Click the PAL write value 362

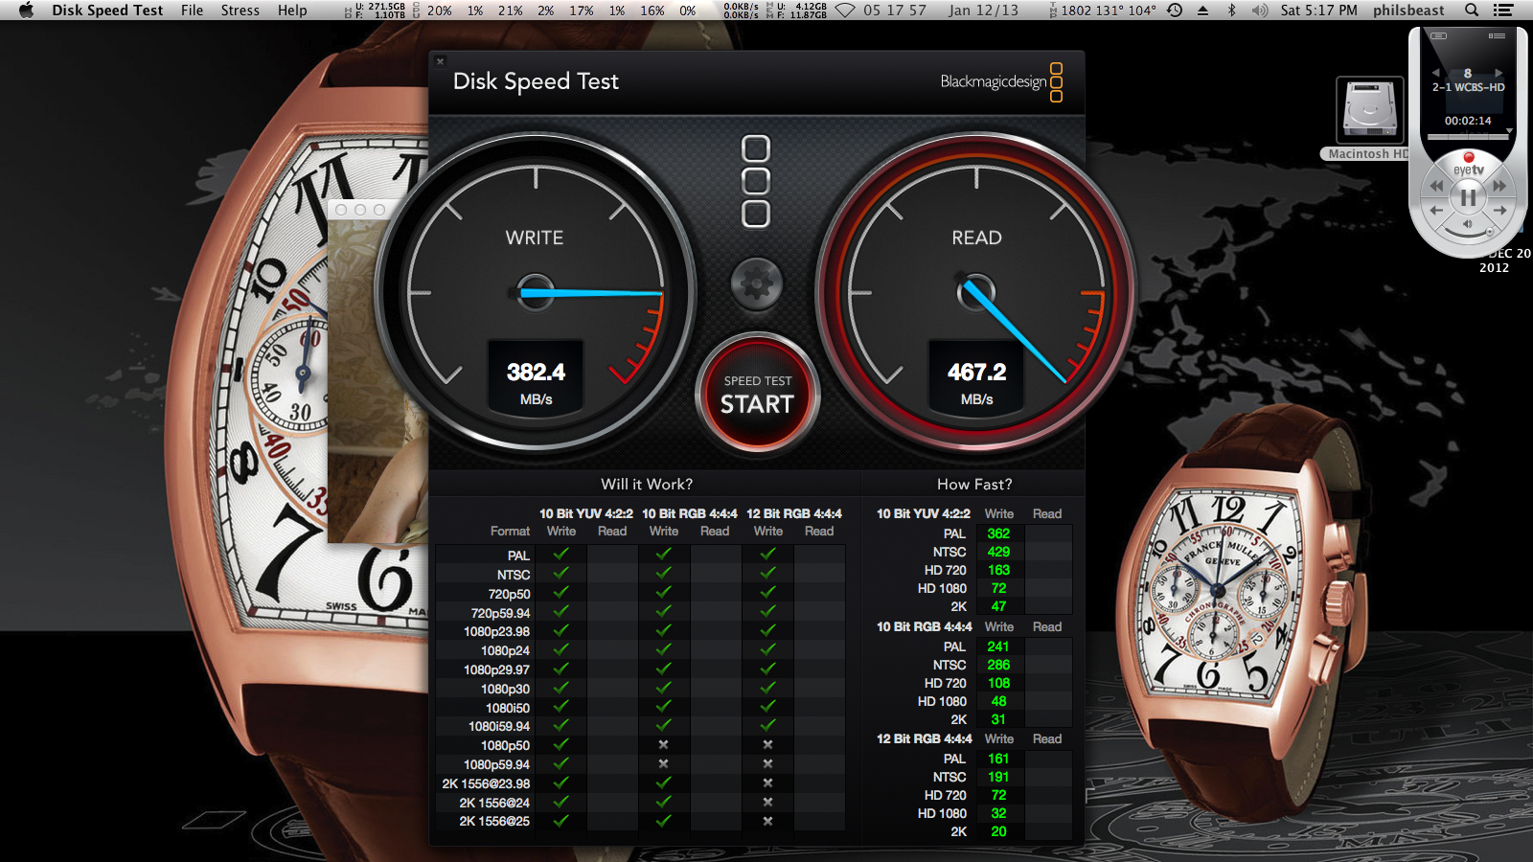click(x=998, y=533)
